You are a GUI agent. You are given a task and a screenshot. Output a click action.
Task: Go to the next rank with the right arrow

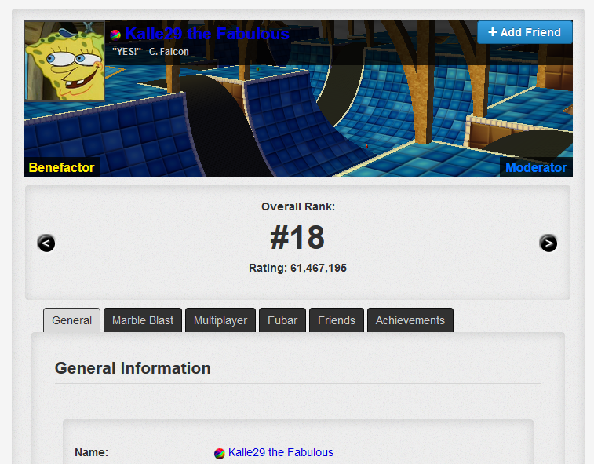point(548,243)
